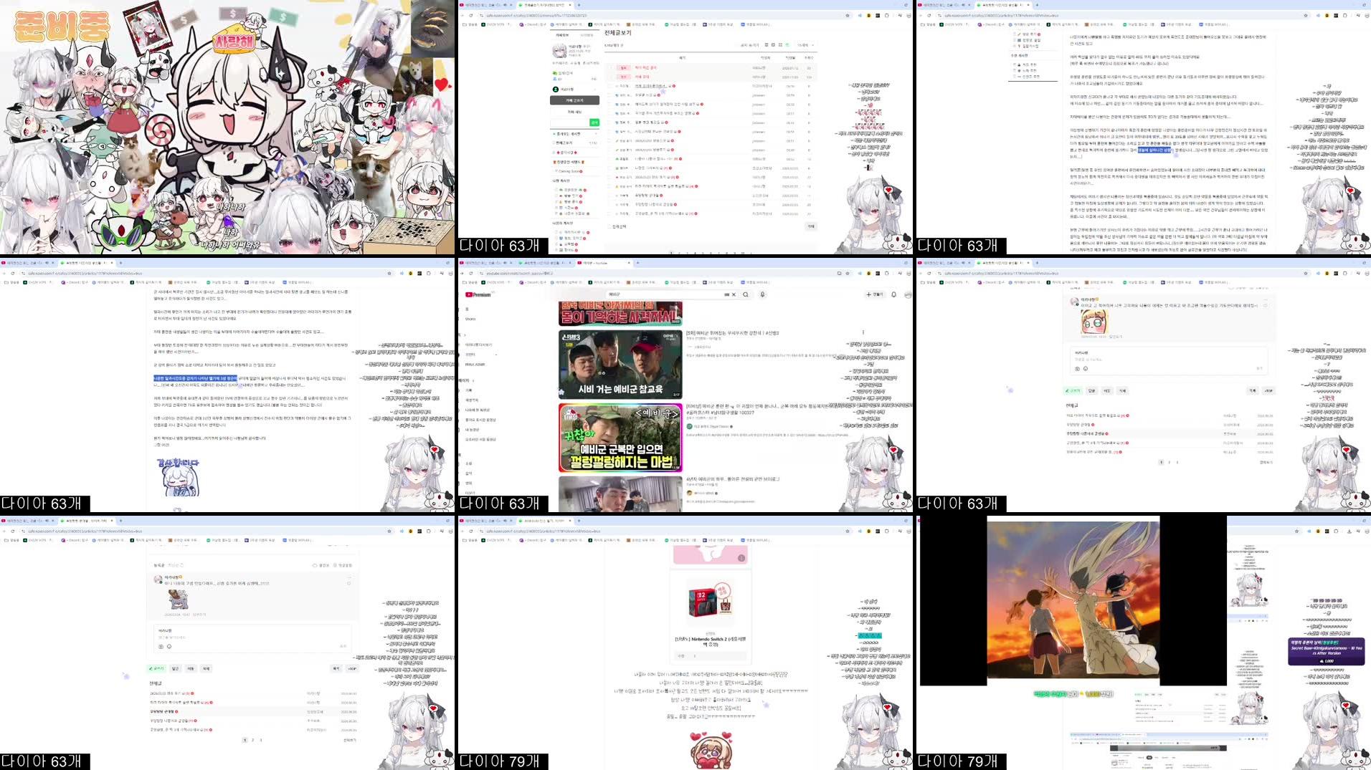Switch to the 예비군 YouTube browser tab
Screen dimensions: 1371x770
(590, 263)
